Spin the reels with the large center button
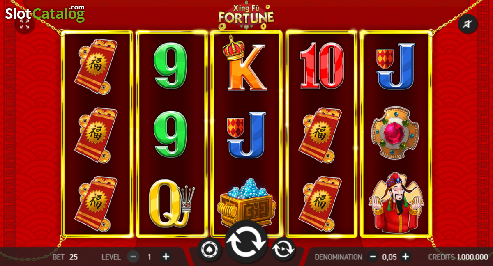This screenshot has width=493, height=266. point(246,242)
